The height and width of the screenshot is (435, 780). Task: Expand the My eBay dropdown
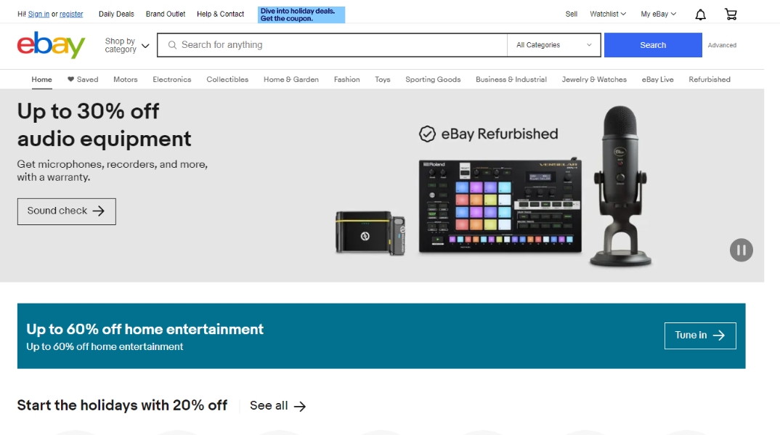pyautogui.click(x=657, y=13)
